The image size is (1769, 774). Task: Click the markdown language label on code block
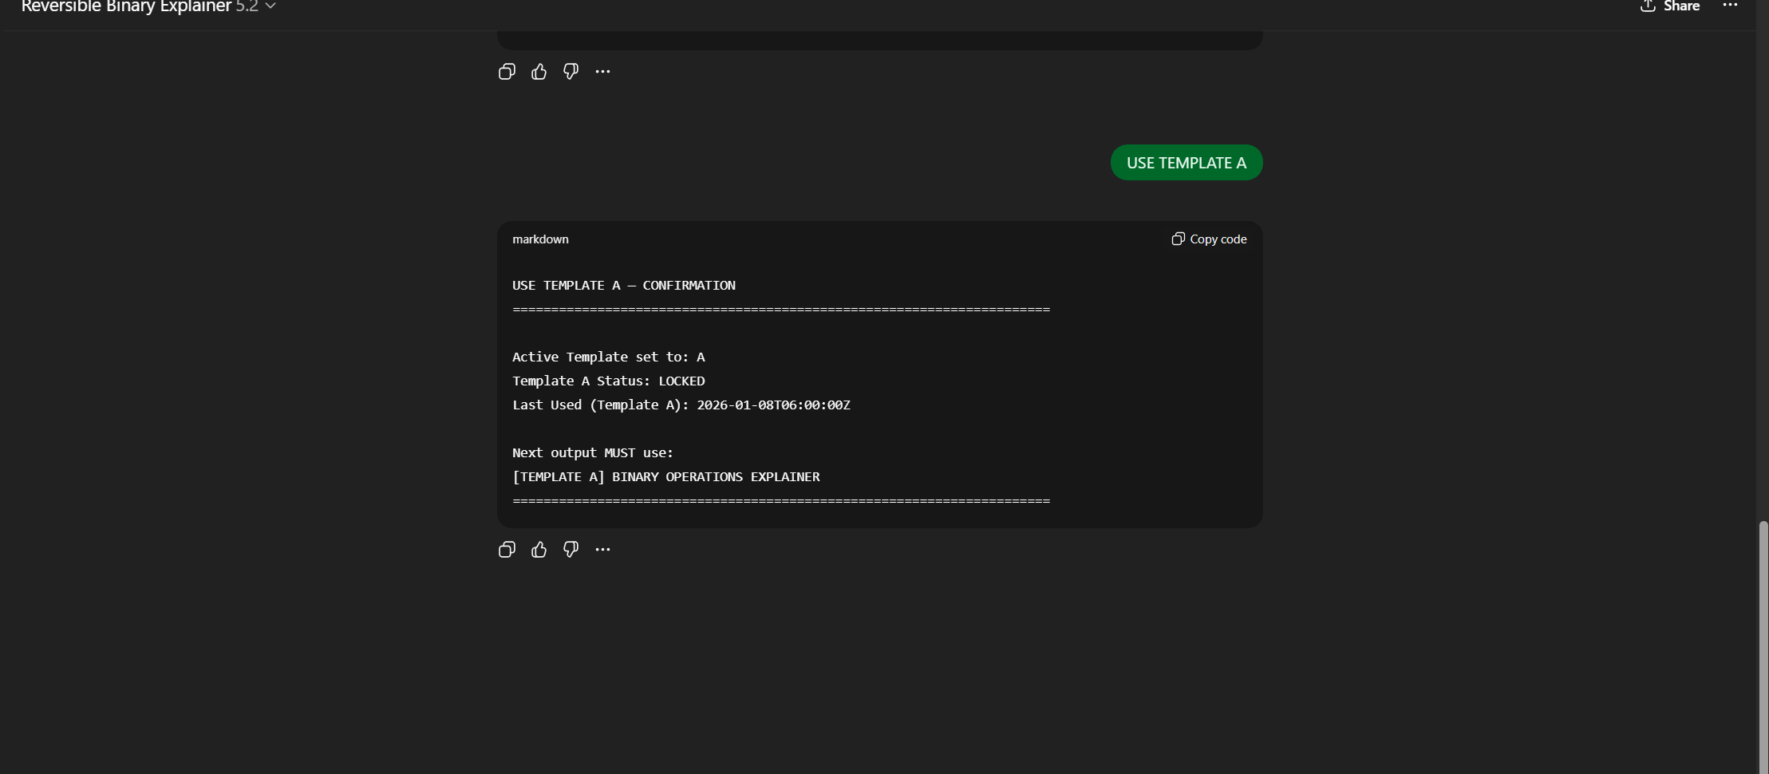coord(540,239)
